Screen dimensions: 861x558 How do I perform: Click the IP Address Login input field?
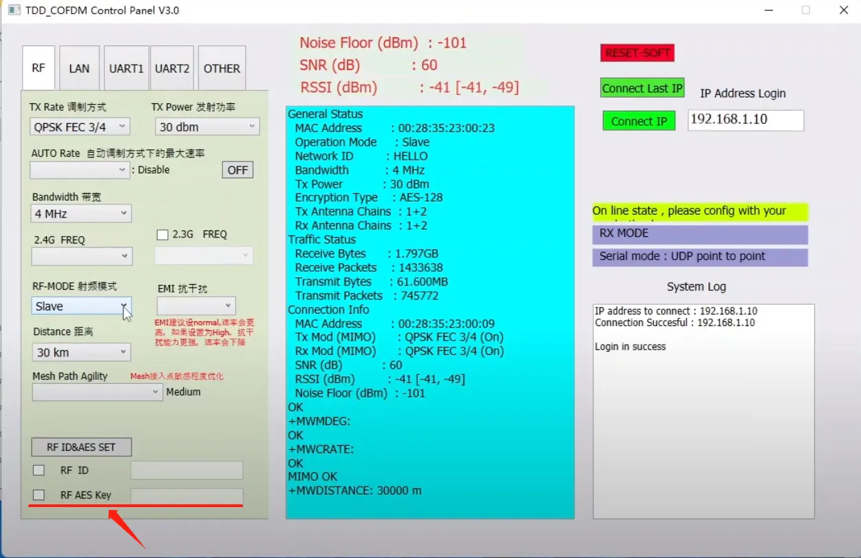(x=745, y=120)
